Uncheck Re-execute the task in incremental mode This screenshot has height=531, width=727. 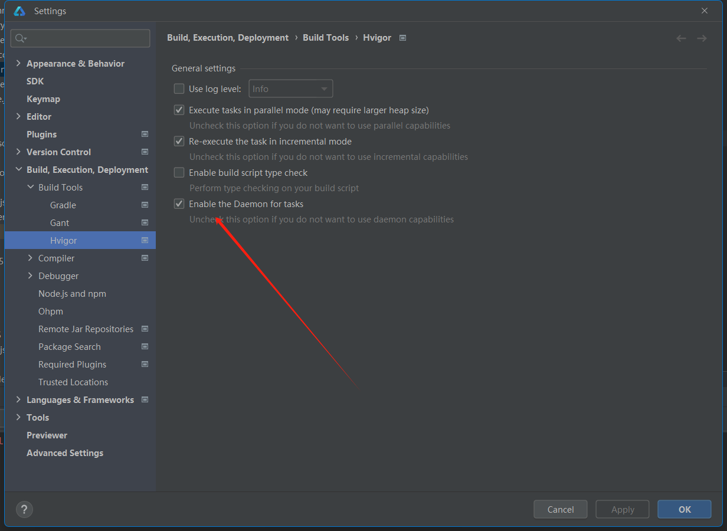point(179,141)
